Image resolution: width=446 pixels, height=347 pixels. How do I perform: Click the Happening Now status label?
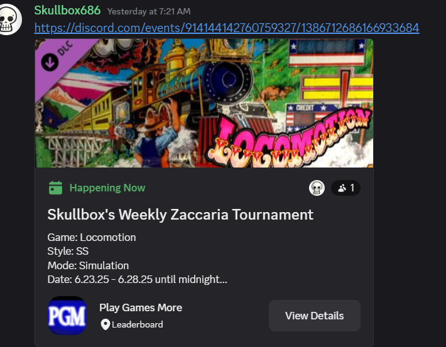coord(107,188)
